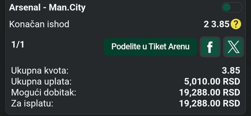Click the 2 3.85 outcome odds
Screen dimensions: 251x116
(216, 24)
